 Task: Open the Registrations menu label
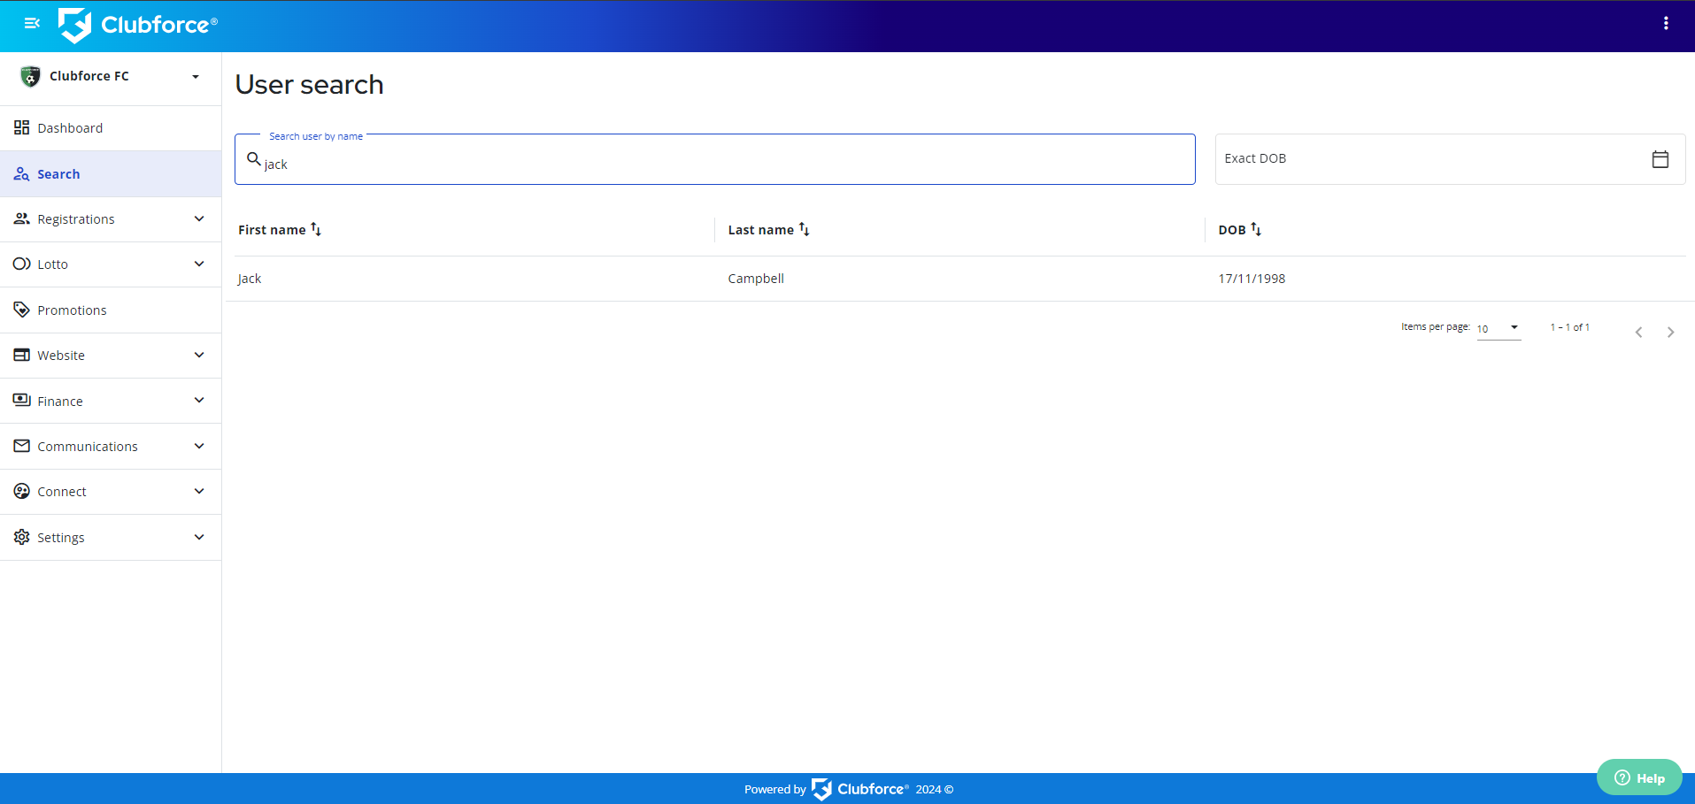click(x=76, y=219)
